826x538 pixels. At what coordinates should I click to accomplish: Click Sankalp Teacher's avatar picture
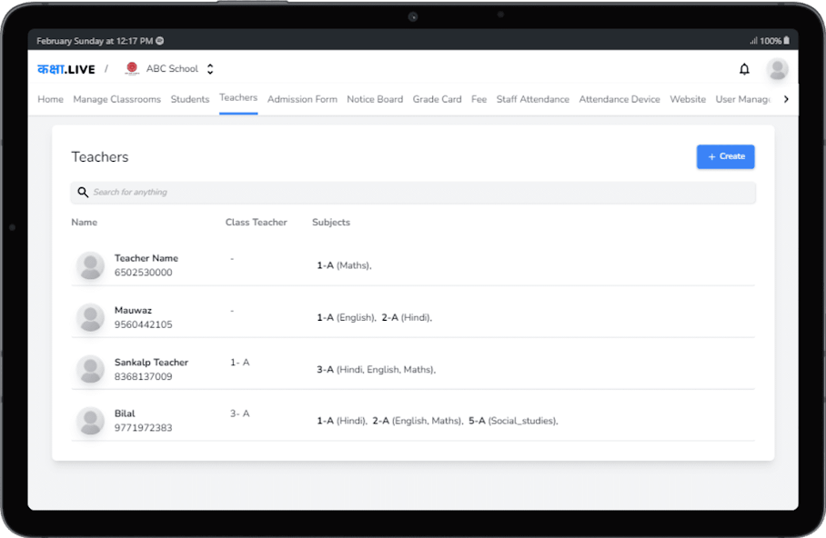(x=91, y=369)
